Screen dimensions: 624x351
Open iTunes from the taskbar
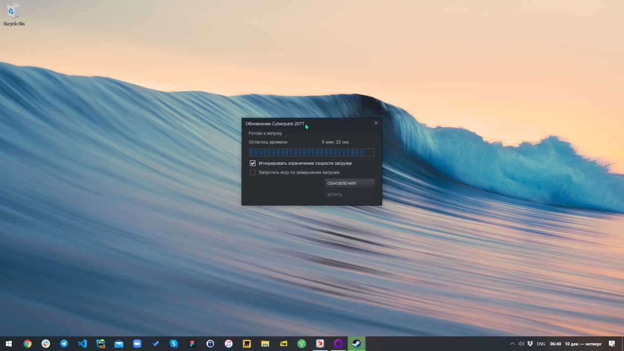[229, 344]
